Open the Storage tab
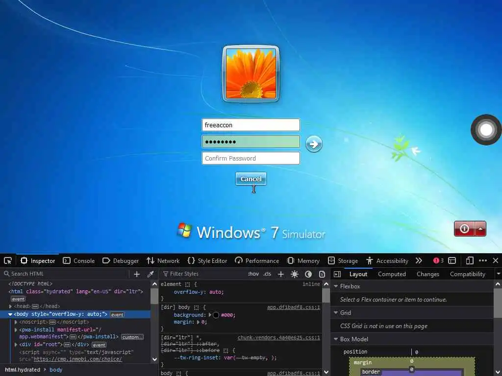Image resolution: width=502 pixels, height=376 pixels. coord(343,261)
